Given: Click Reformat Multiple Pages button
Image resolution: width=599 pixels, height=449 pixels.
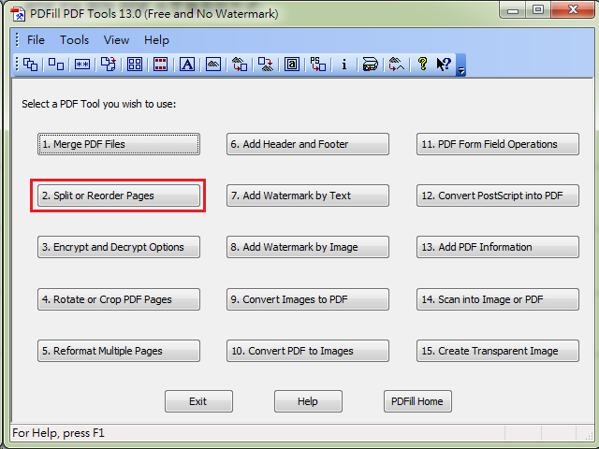Looking at the screenshot, I should coord(119,351).
